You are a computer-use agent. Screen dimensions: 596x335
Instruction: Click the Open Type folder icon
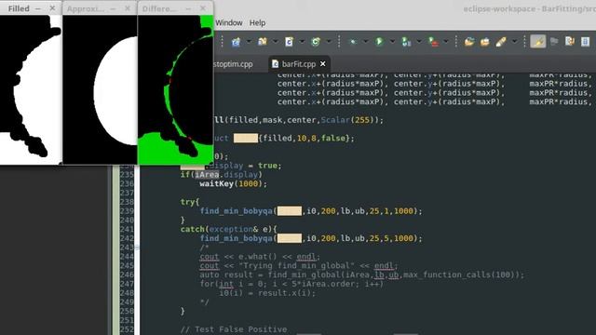coord(469,41)
